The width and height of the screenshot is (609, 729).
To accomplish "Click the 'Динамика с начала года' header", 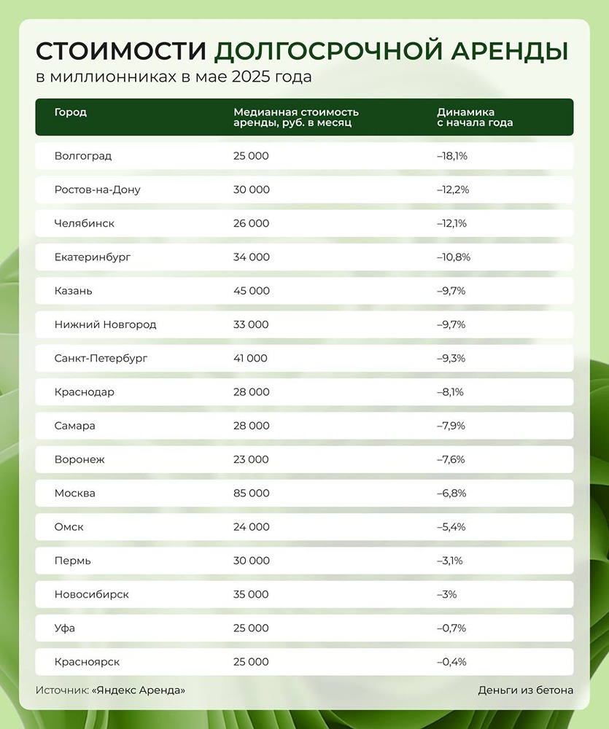I will (474, 117).
